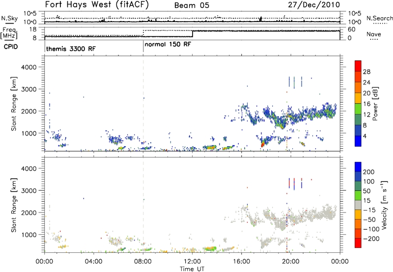Pick the light green 12–16 dB power swatch

coord(358,109)
